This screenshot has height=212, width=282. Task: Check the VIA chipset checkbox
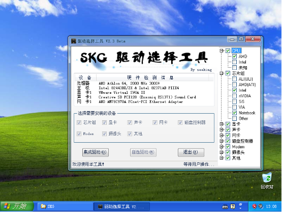point(234,107)
